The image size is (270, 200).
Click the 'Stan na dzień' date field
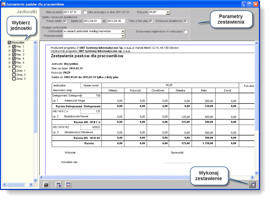coord(72,12)
